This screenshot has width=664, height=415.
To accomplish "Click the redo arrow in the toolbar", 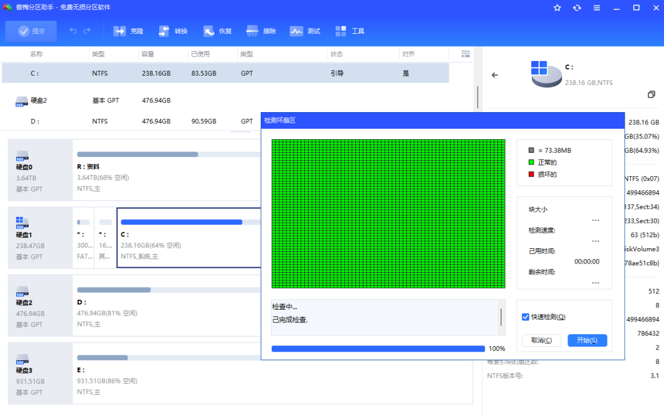I will (87, 31).
